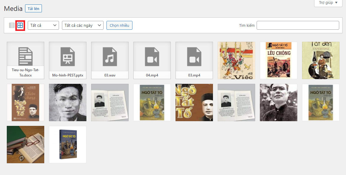Expand the Trợ giúp help panel
The width and height of the screenshot is (346, 175).
tap(328, 3)
